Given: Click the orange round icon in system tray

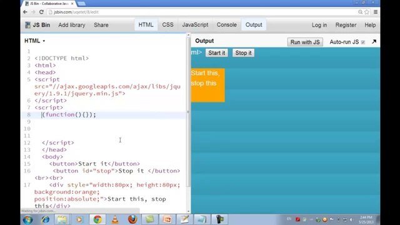Looking at the screenshot, I should pos(325,219).
